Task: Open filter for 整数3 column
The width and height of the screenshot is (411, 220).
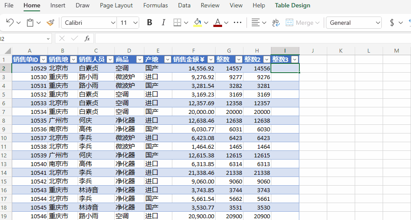Action: pos(295,60)
